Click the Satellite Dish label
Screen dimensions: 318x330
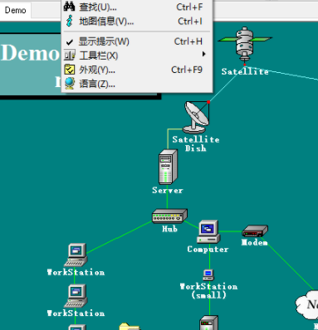(196, 143)
